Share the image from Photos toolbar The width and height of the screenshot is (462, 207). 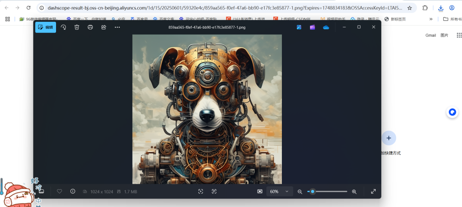(104, 27)
